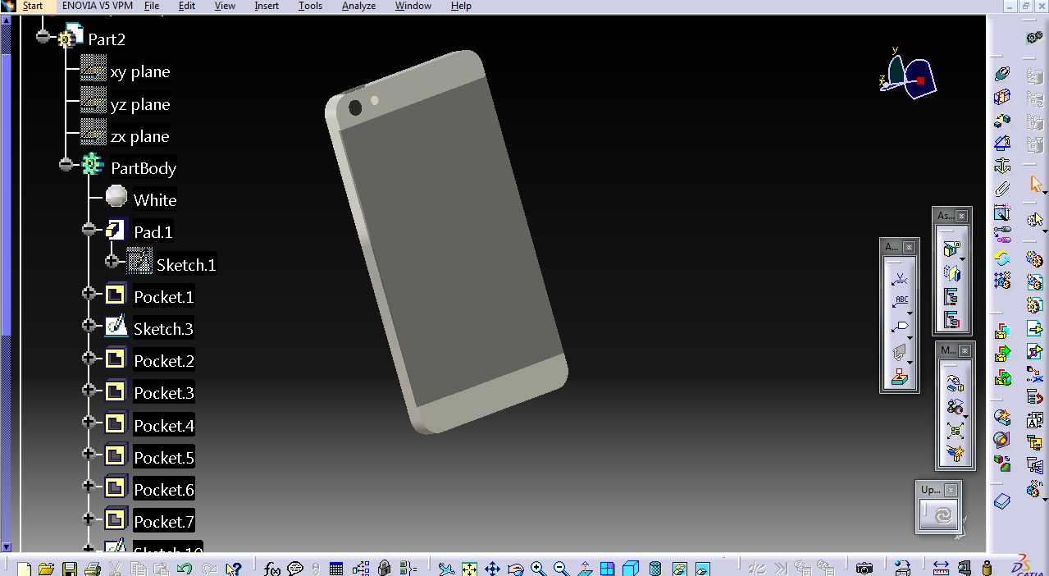Open the Start menu
Screen dimensions: 1049x576
pyautogui.click(x=33, y=6)
